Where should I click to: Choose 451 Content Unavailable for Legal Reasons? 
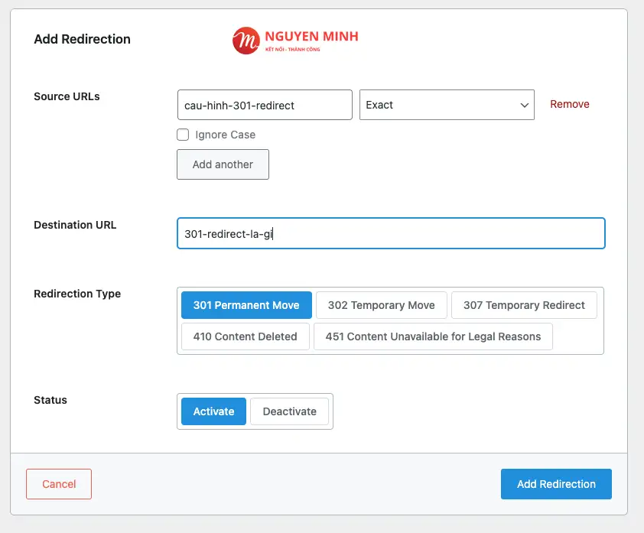tap(433, 336)
